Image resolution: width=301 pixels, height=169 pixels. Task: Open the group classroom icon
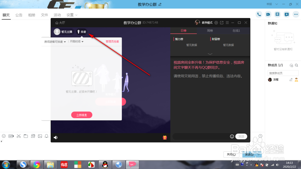278,14
